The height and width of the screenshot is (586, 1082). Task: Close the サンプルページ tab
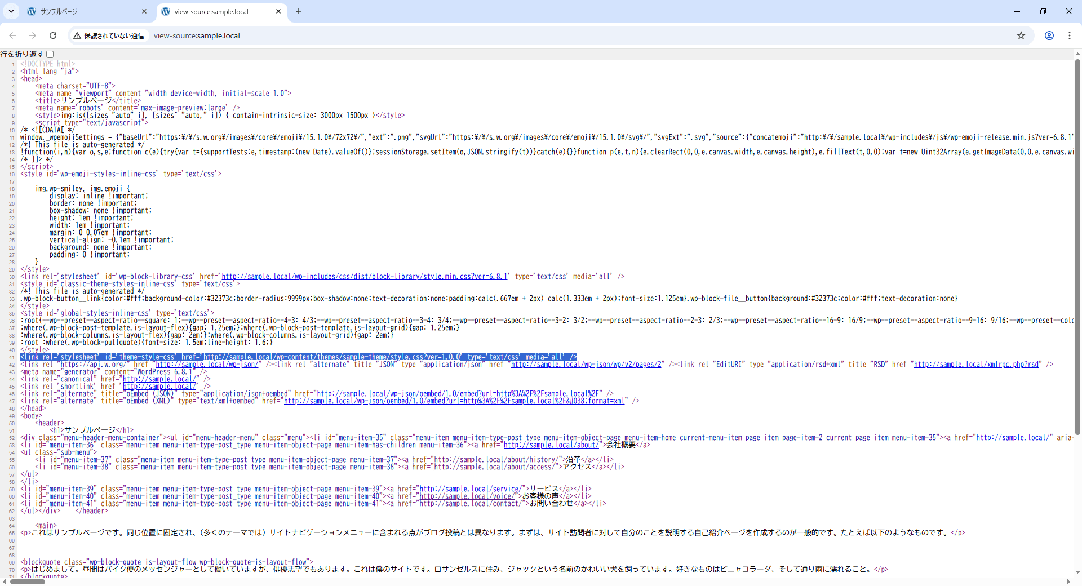tap(144, 11)
